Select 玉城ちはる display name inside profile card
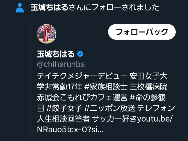Screen dimensions: 188x141 56,54
